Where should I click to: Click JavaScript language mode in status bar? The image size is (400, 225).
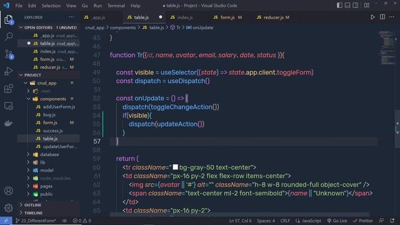(x=308, y=221)
